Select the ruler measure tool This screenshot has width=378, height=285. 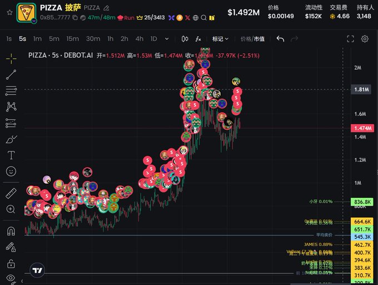(11, 193)
